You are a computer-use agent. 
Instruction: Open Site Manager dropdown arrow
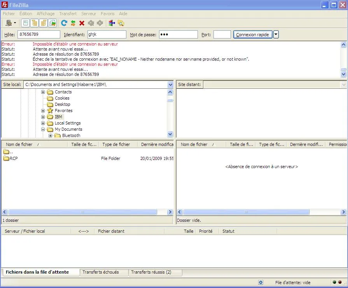pos(15,23)
